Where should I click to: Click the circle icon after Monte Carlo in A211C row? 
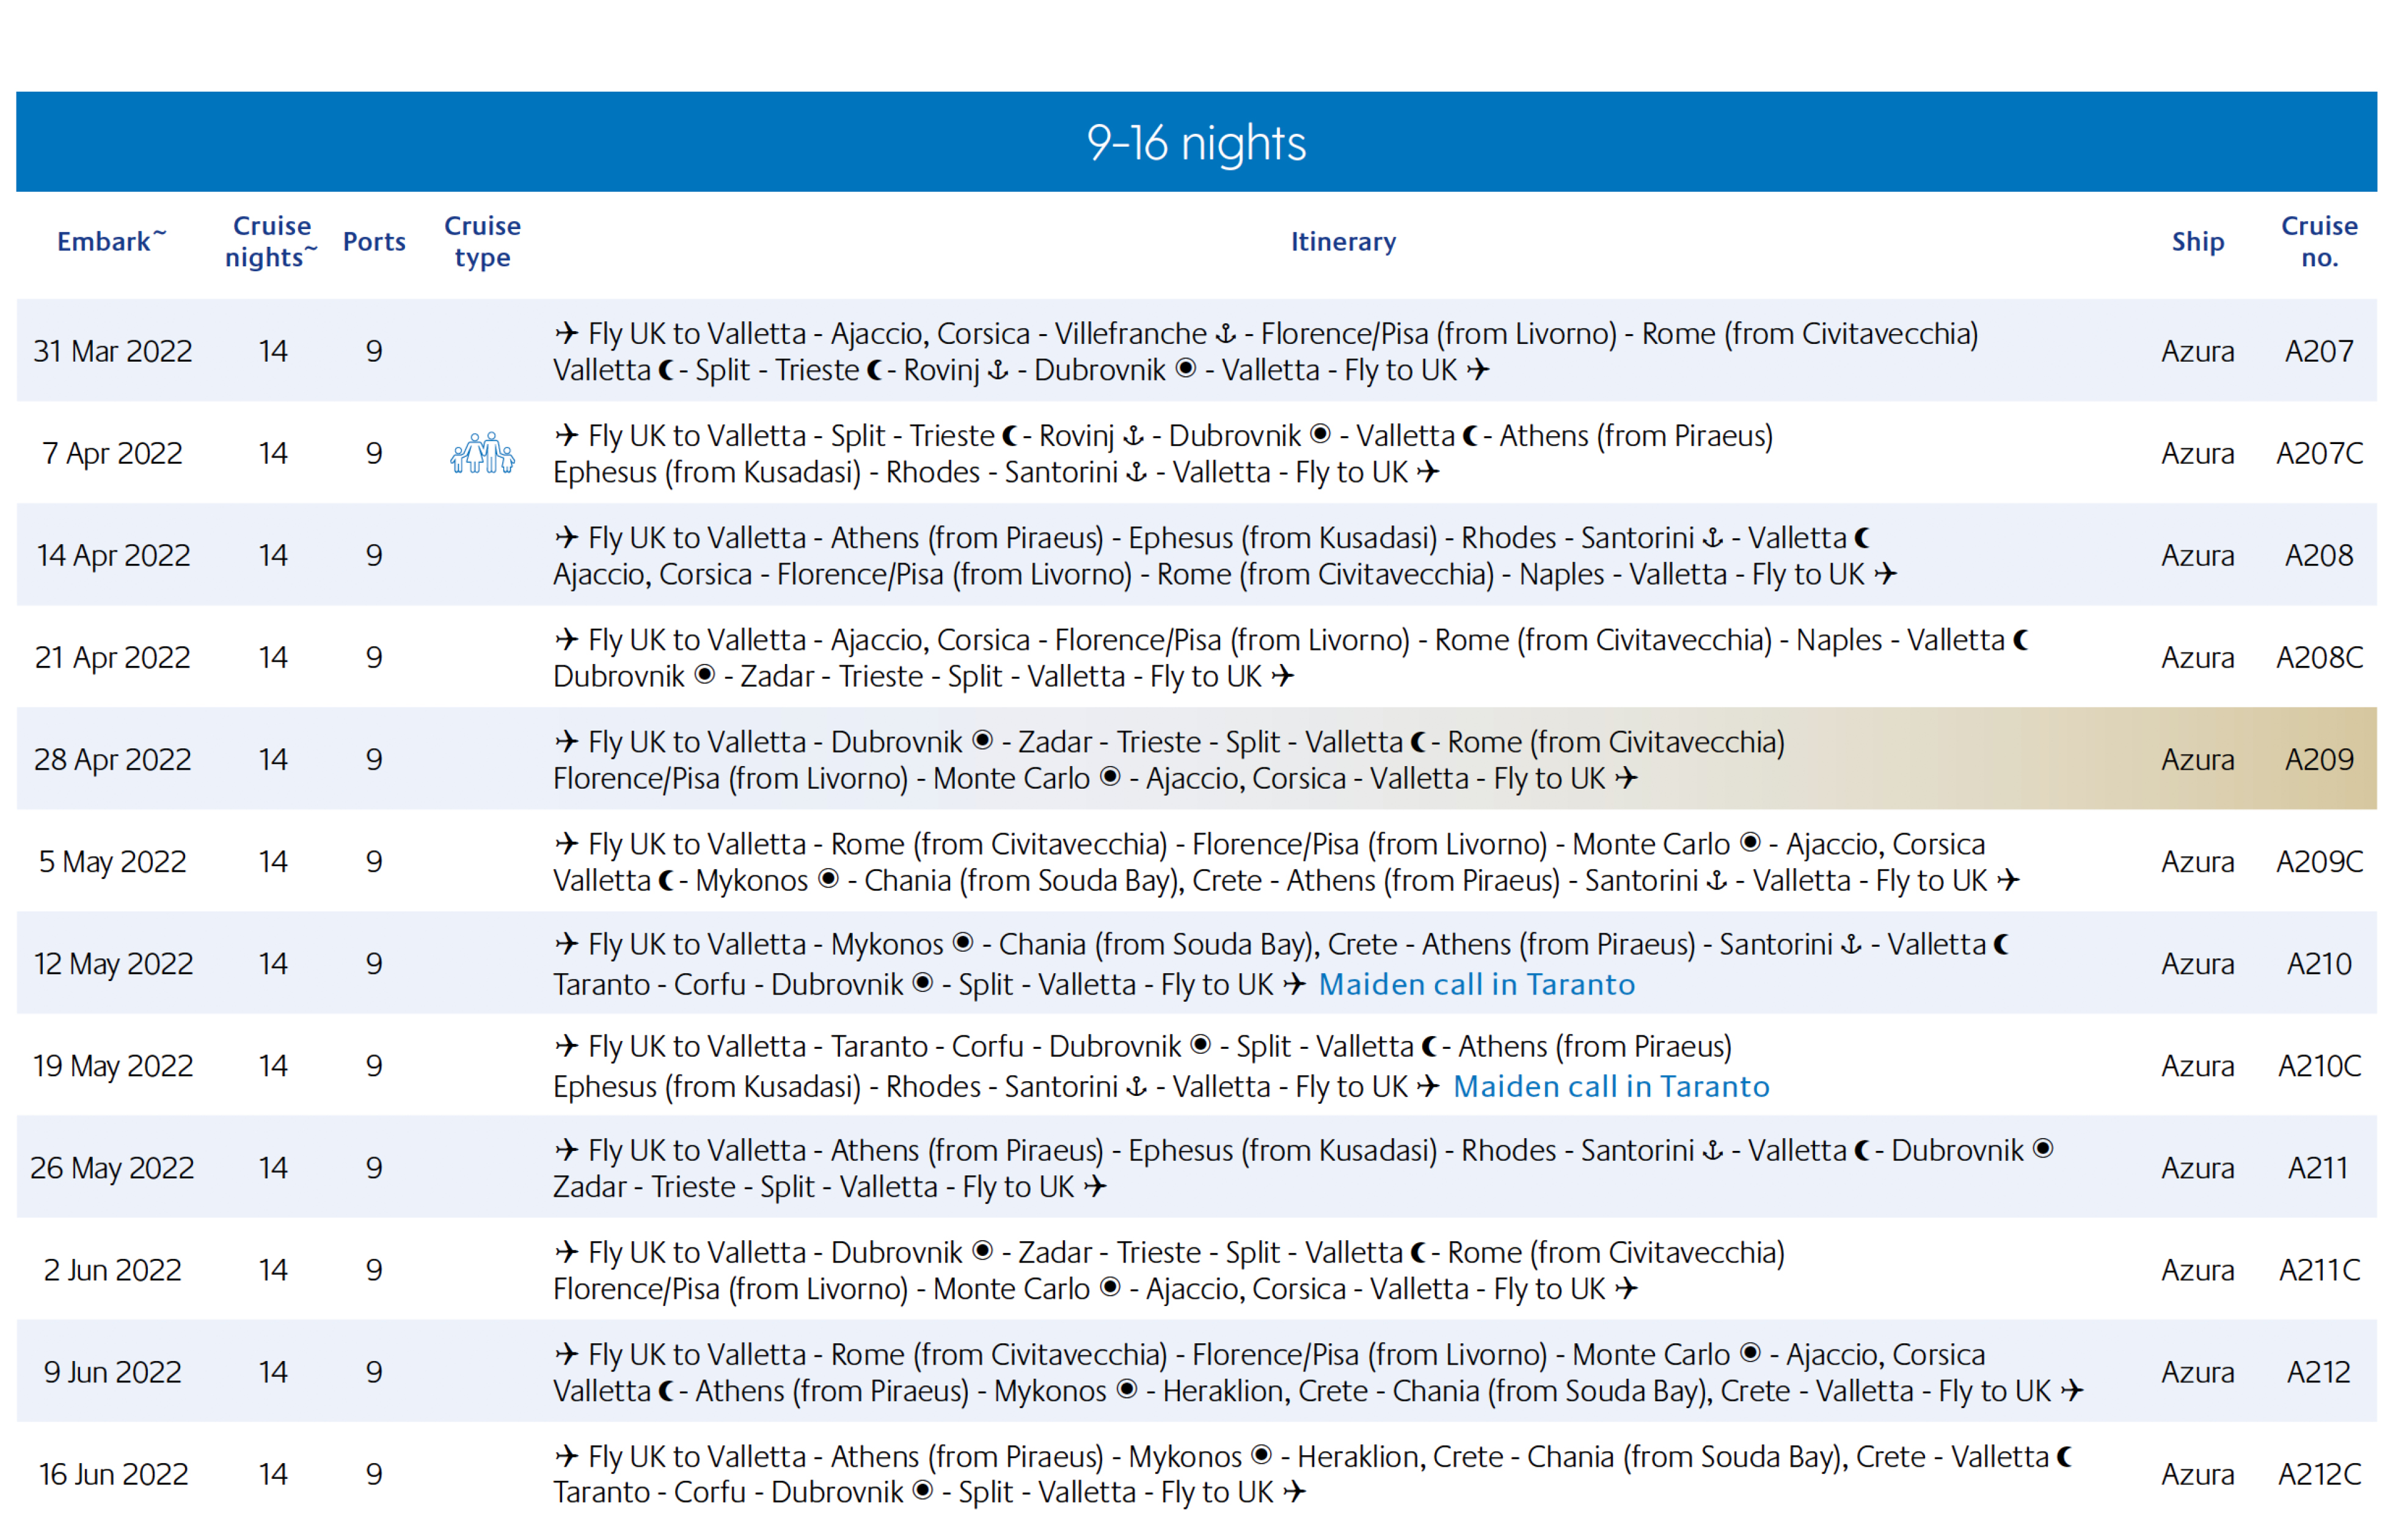(x=1110, y=1287)
